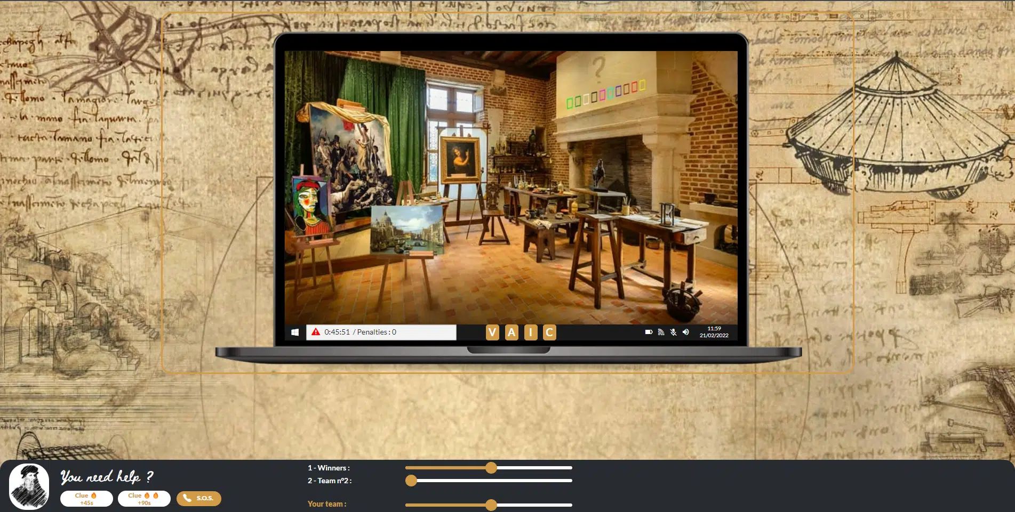Click the speaker volume icon
1015x512 pixels.
click(686, 332)
